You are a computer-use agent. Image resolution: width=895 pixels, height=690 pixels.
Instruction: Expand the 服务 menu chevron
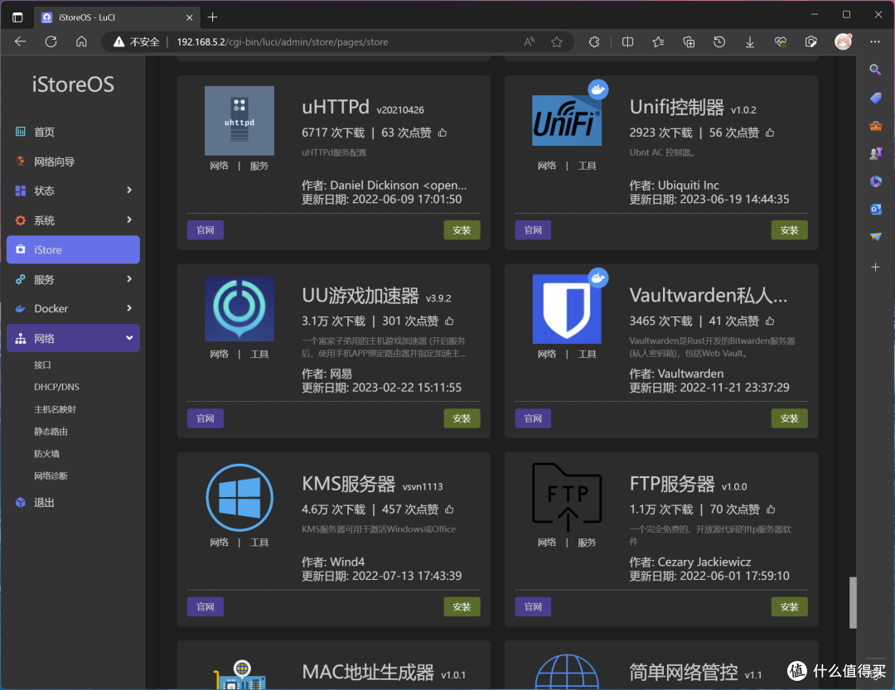[129, 279]
